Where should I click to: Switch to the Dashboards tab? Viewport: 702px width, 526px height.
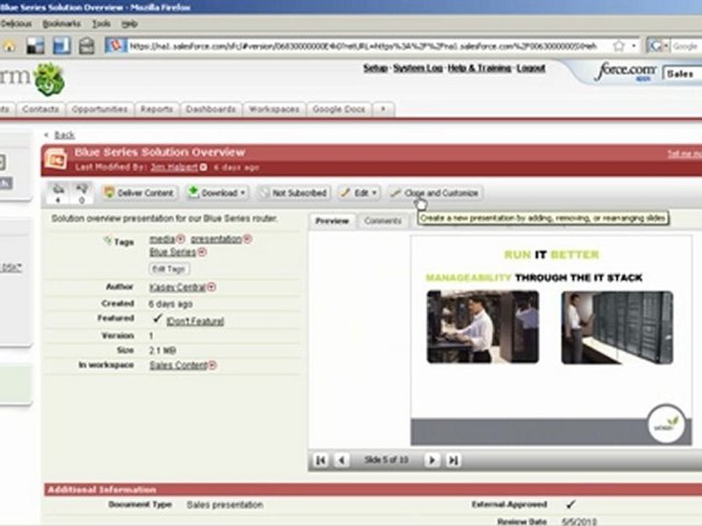[211, 109]
